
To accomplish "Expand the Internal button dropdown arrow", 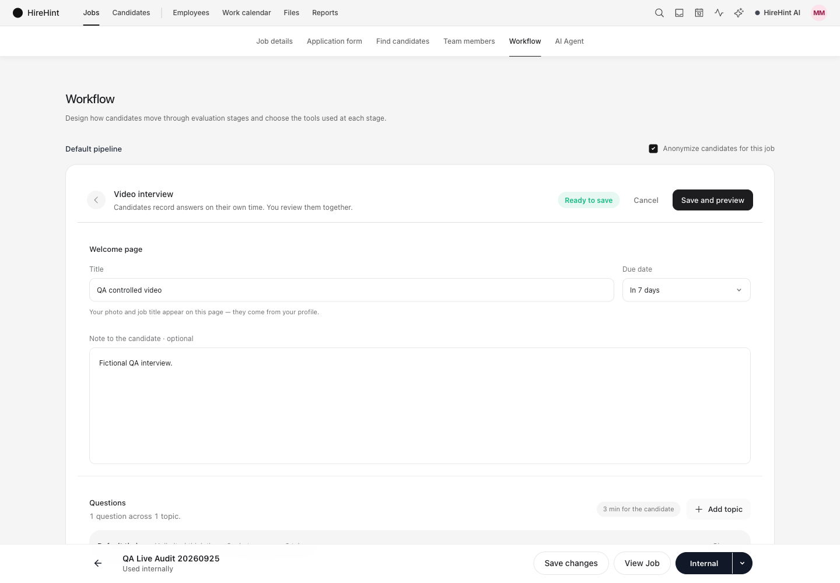I will coord(742,563).
